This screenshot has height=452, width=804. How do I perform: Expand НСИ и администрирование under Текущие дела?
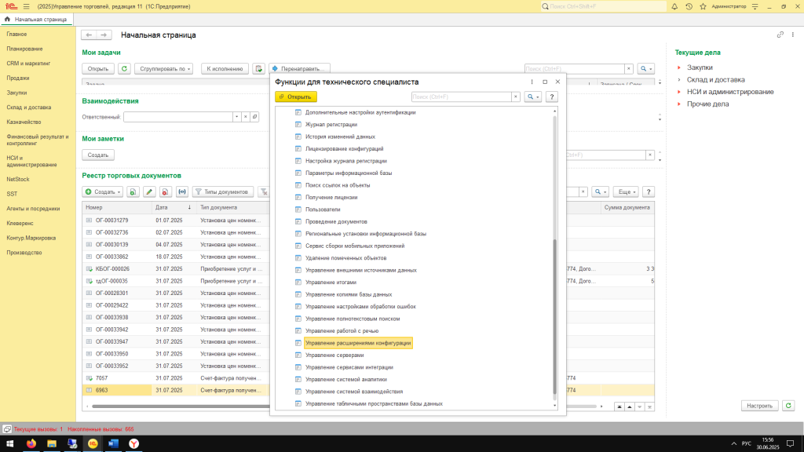679,93
